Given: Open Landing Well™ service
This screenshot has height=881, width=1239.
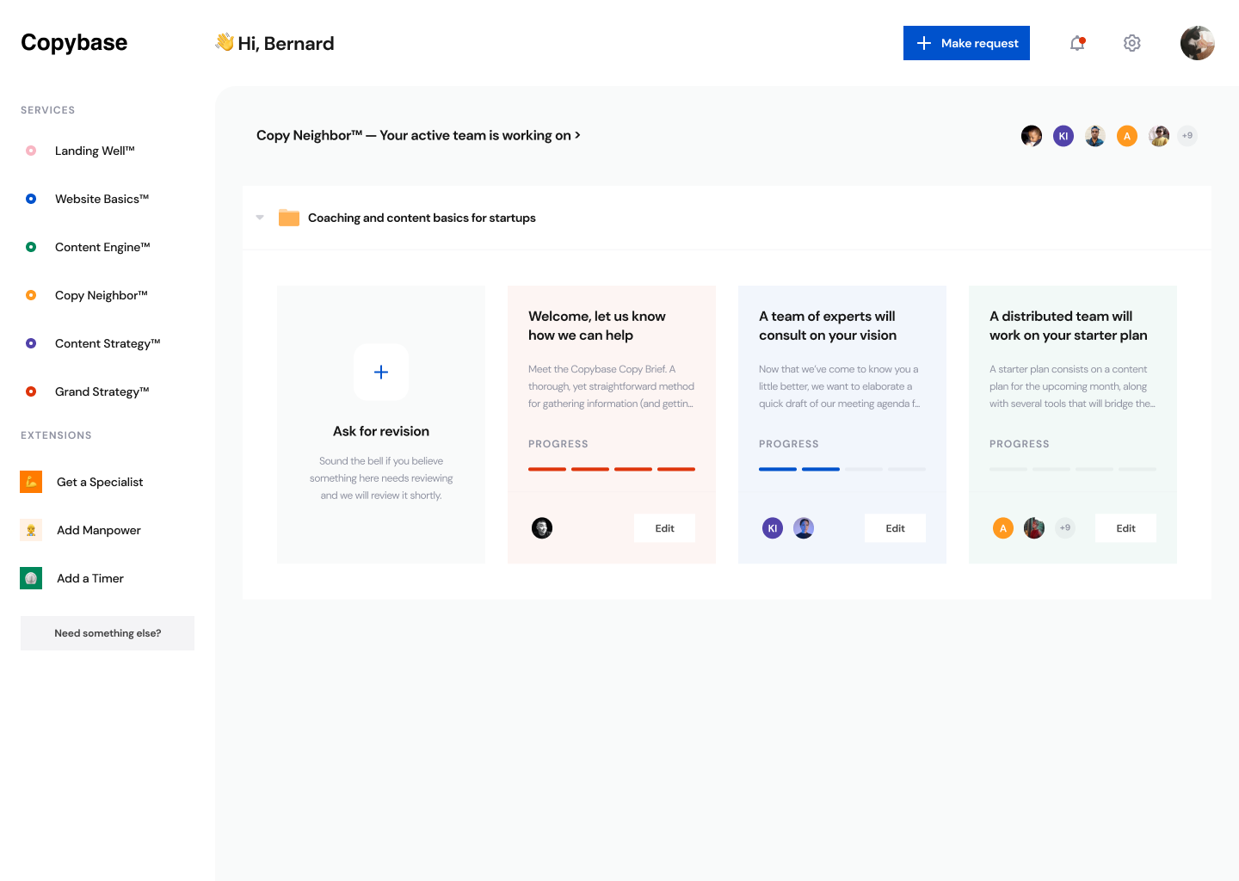Looking at the screenshot, I should pos(95,151).
